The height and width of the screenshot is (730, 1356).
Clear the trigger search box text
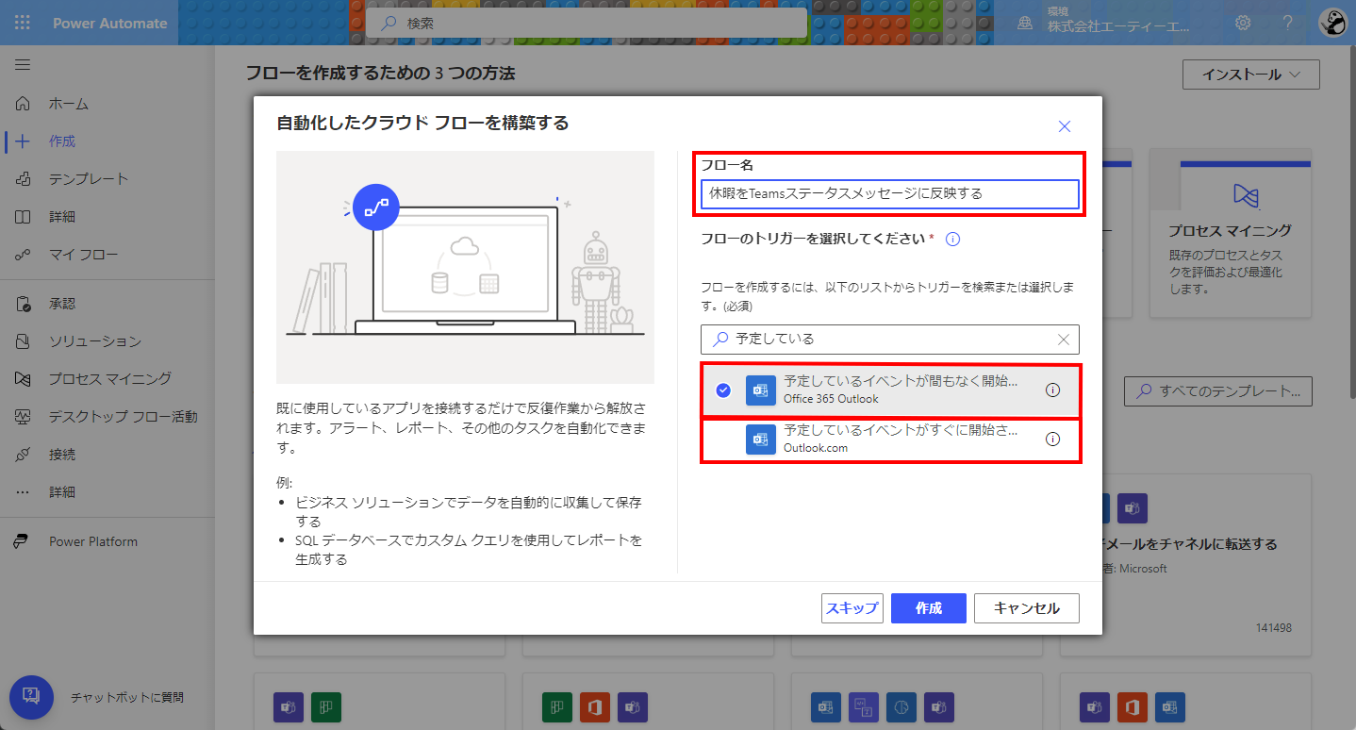coord(1064,340)
